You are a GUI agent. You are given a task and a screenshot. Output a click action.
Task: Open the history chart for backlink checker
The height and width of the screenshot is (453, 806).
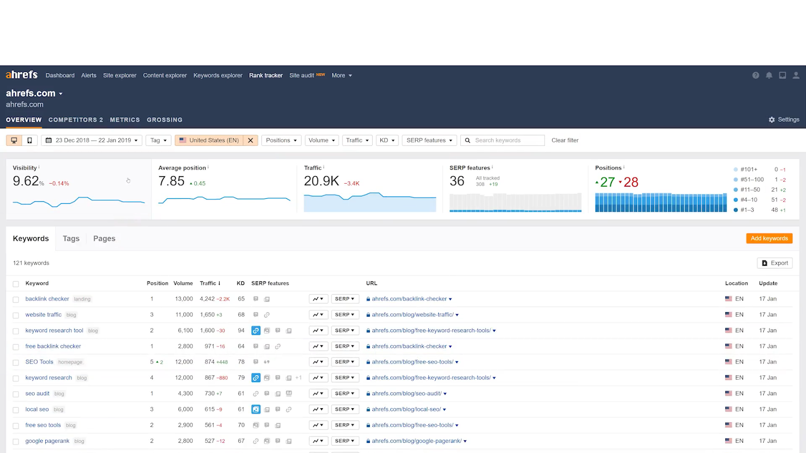point(318,299)
